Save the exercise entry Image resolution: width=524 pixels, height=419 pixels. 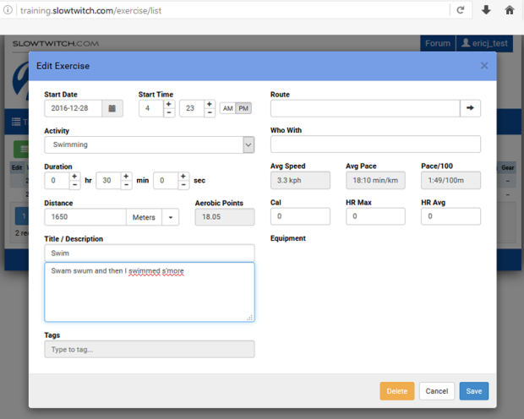pyautogui.click(x=473, y=391)
